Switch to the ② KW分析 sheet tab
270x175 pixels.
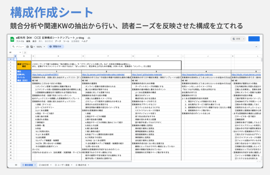44,165
